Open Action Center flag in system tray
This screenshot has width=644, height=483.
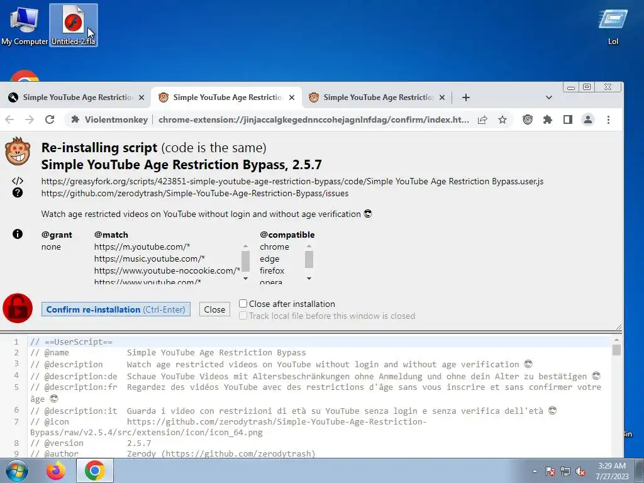click(x=550, y=472)
